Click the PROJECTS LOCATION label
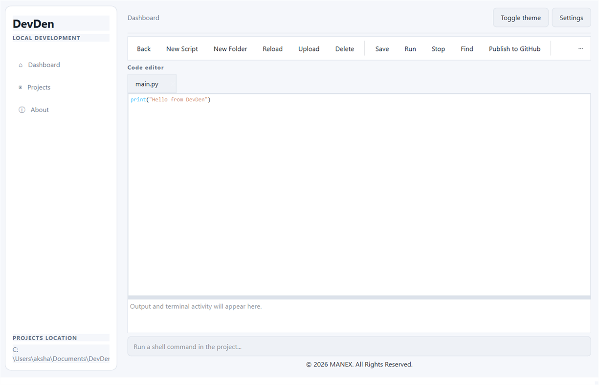The width and height of the screenshot is (599, 385). (x=45, y=338)
